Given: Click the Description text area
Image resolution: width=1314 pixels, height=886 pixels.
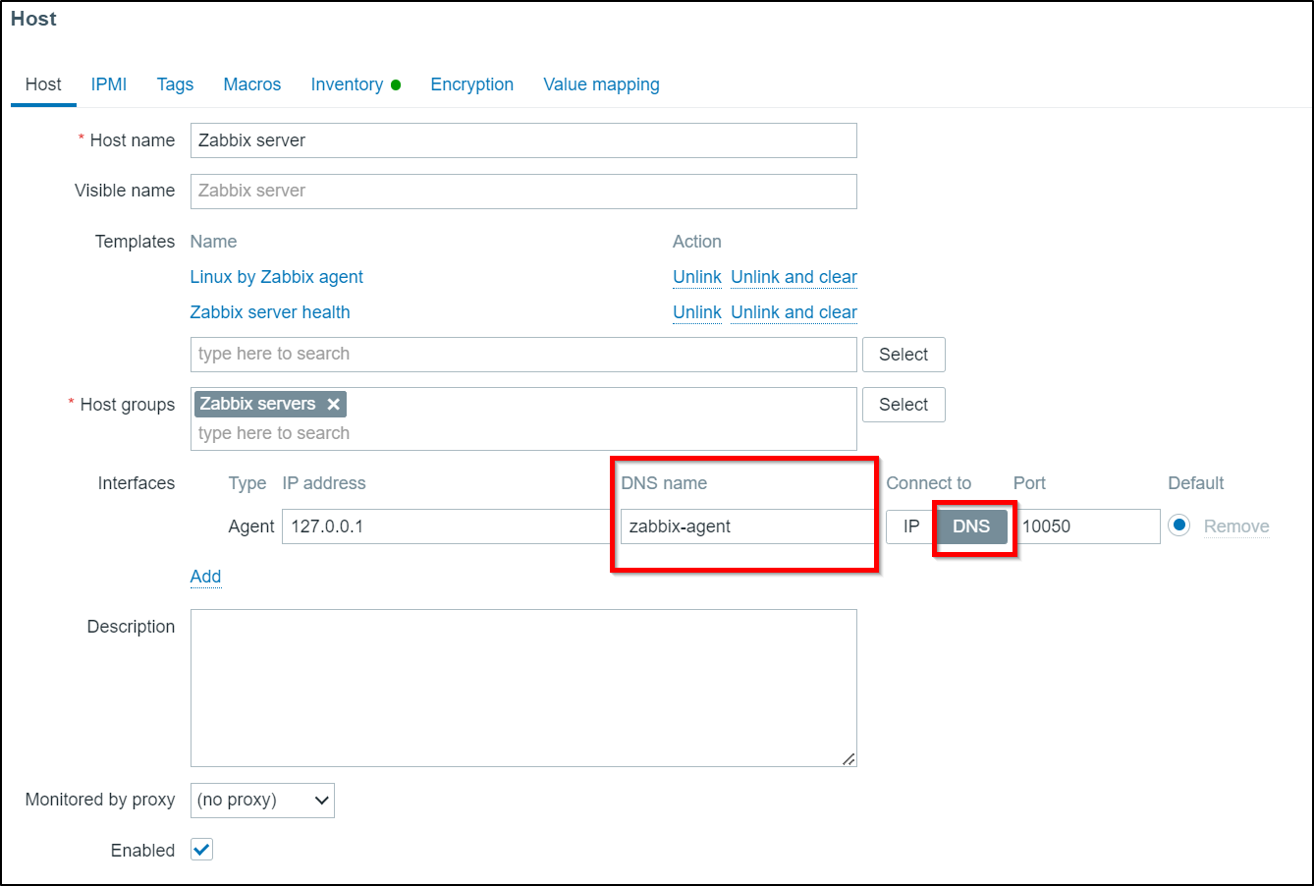Looking at the screenshot, I should click(x=523, y=688).
